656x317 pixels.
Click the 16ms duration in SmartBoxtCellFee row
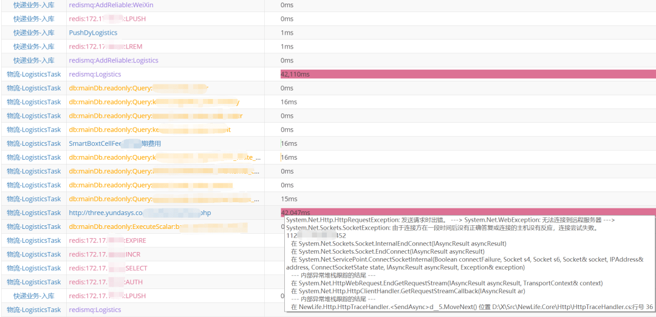[289, 144]
